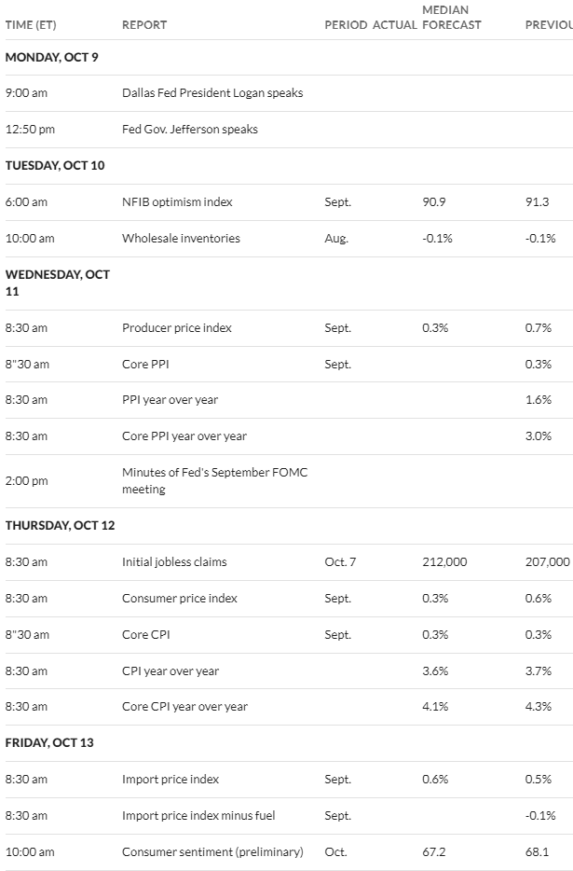Click the Dallas Fed President Logan speaks entry
573x871 pixels.
[212, 92]
